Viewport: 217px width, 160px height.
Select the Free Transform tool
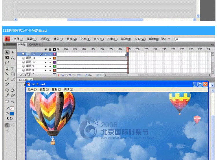tap(7, 58)
